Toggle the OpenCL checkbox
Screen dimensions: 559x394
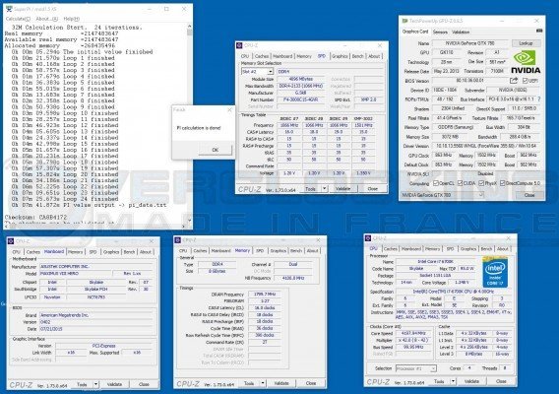(x=436, y=183)
